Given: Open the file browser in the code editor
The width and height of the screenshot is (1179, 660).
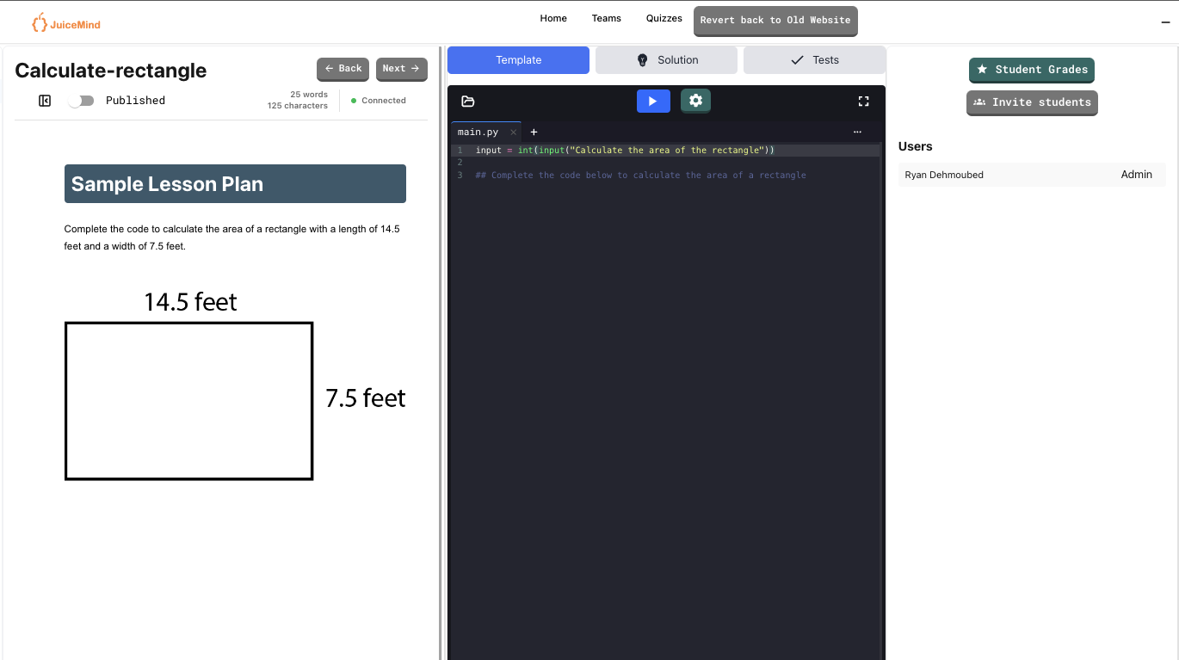Looking at the screenshot, I should (x=467, y=101).
